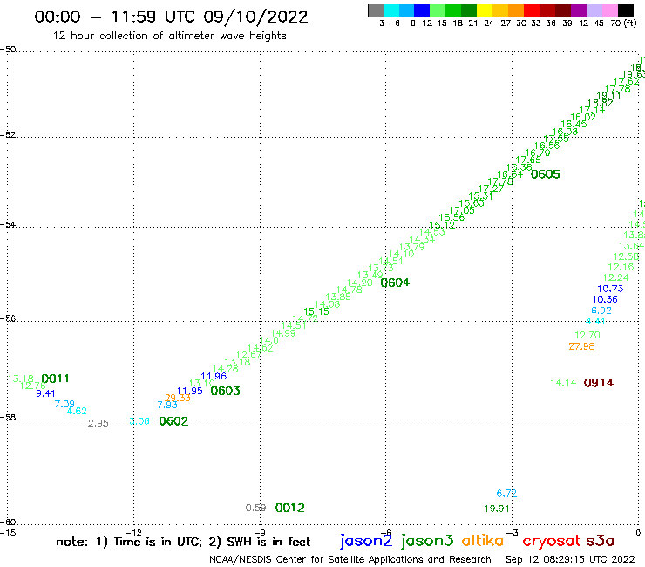Click the -52 latitude axis label

(8, 134)
